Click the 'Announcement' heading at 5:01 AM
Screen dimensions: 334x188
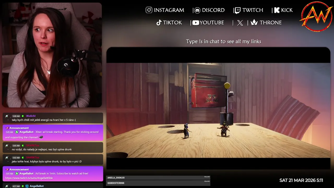click(x=19, y=169)
